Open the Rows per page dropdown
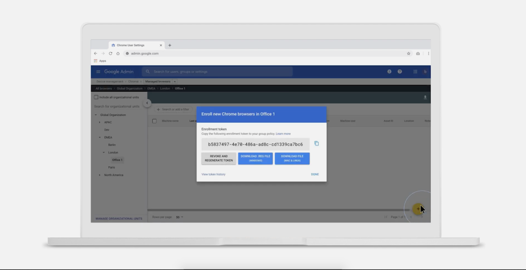 [x=179, y=217]
